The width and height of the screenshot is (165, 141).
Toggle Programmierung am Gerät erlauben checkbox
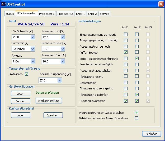136,112
